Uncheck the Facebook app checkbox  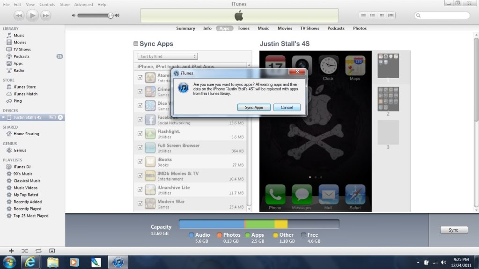(x=140, y=120)
